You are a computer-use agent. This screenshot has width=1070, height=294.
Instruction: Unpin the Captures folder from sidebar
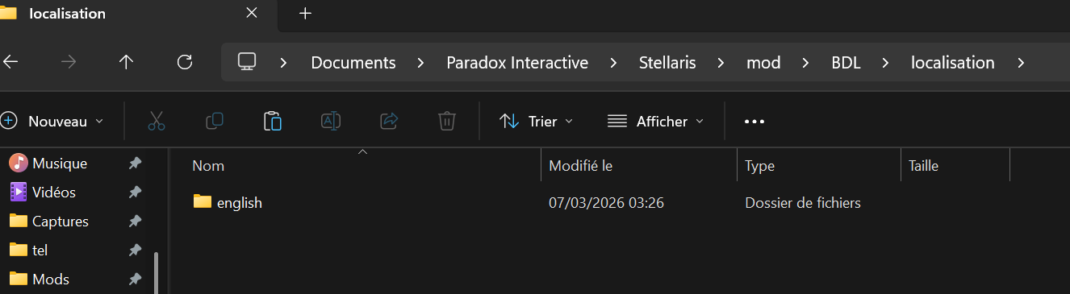pos(136,222)
